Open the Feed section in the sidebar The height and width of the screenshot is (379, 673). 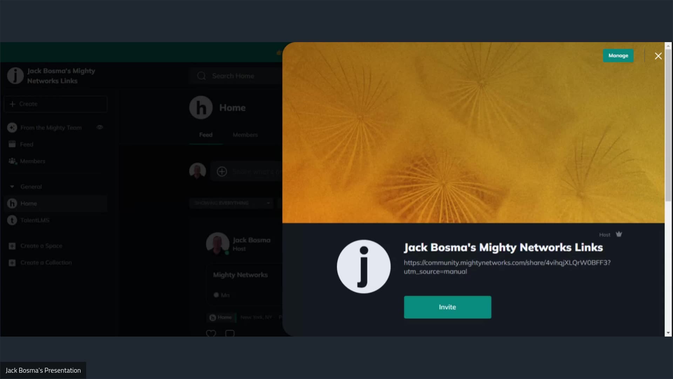click(27, 144)
